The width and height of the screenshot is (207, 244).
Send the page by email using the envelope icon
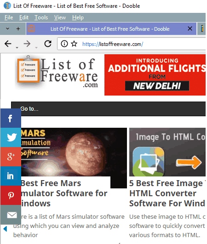11,215
